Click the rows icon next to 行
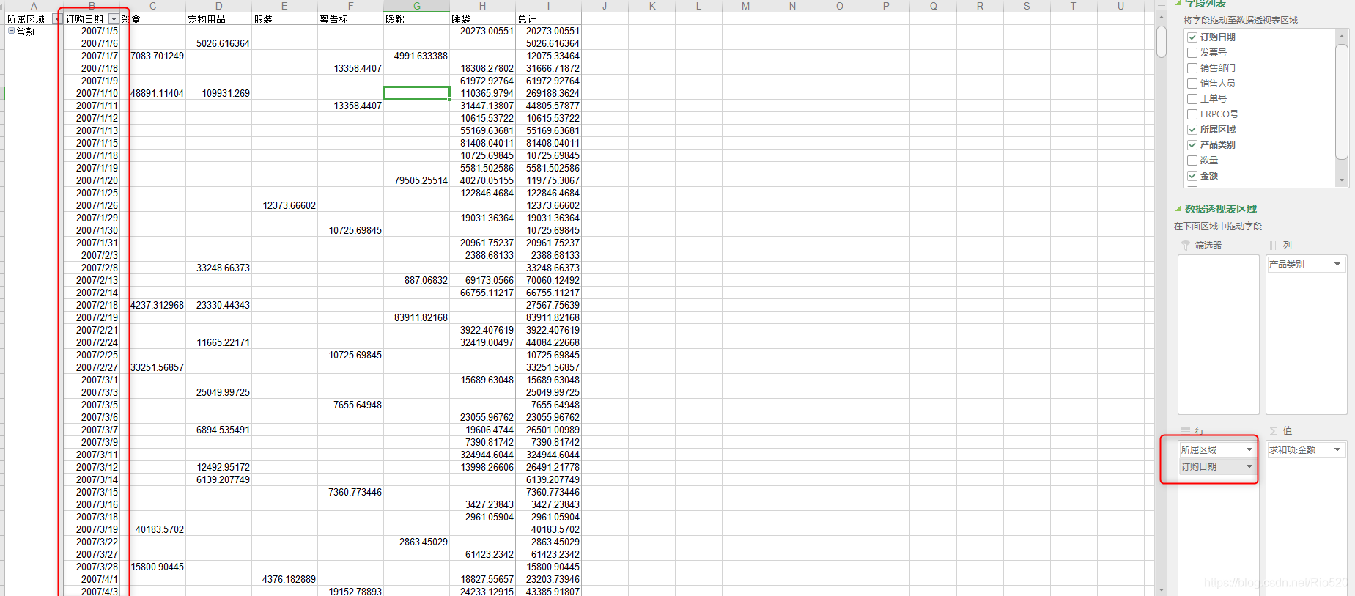 point(1186,431)
